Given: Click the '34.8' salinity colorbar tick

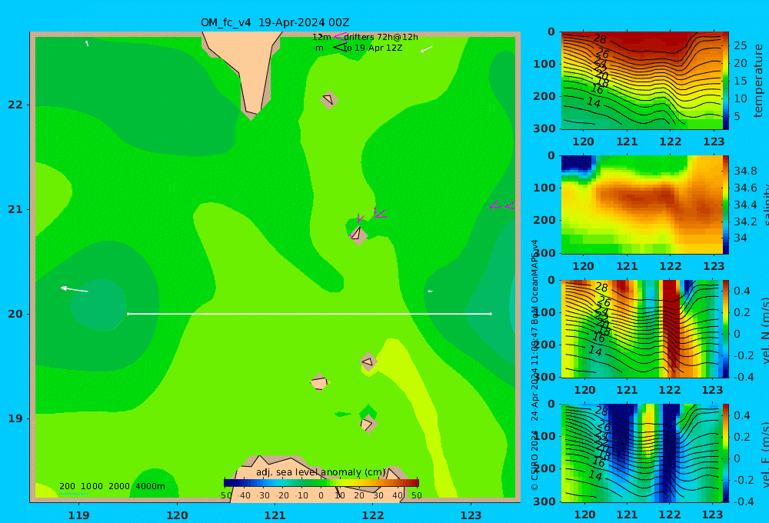Looking at the screenshot, I should (745, 172).
